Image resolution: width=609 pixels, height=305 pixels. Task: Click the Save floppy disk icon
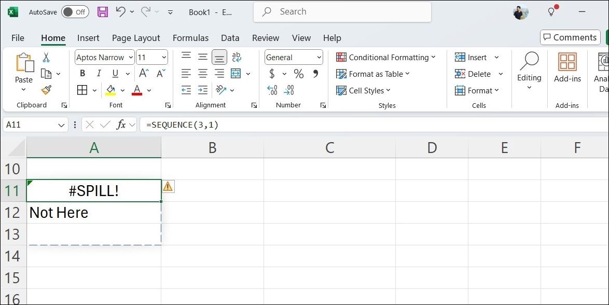[x=103, y=12]
